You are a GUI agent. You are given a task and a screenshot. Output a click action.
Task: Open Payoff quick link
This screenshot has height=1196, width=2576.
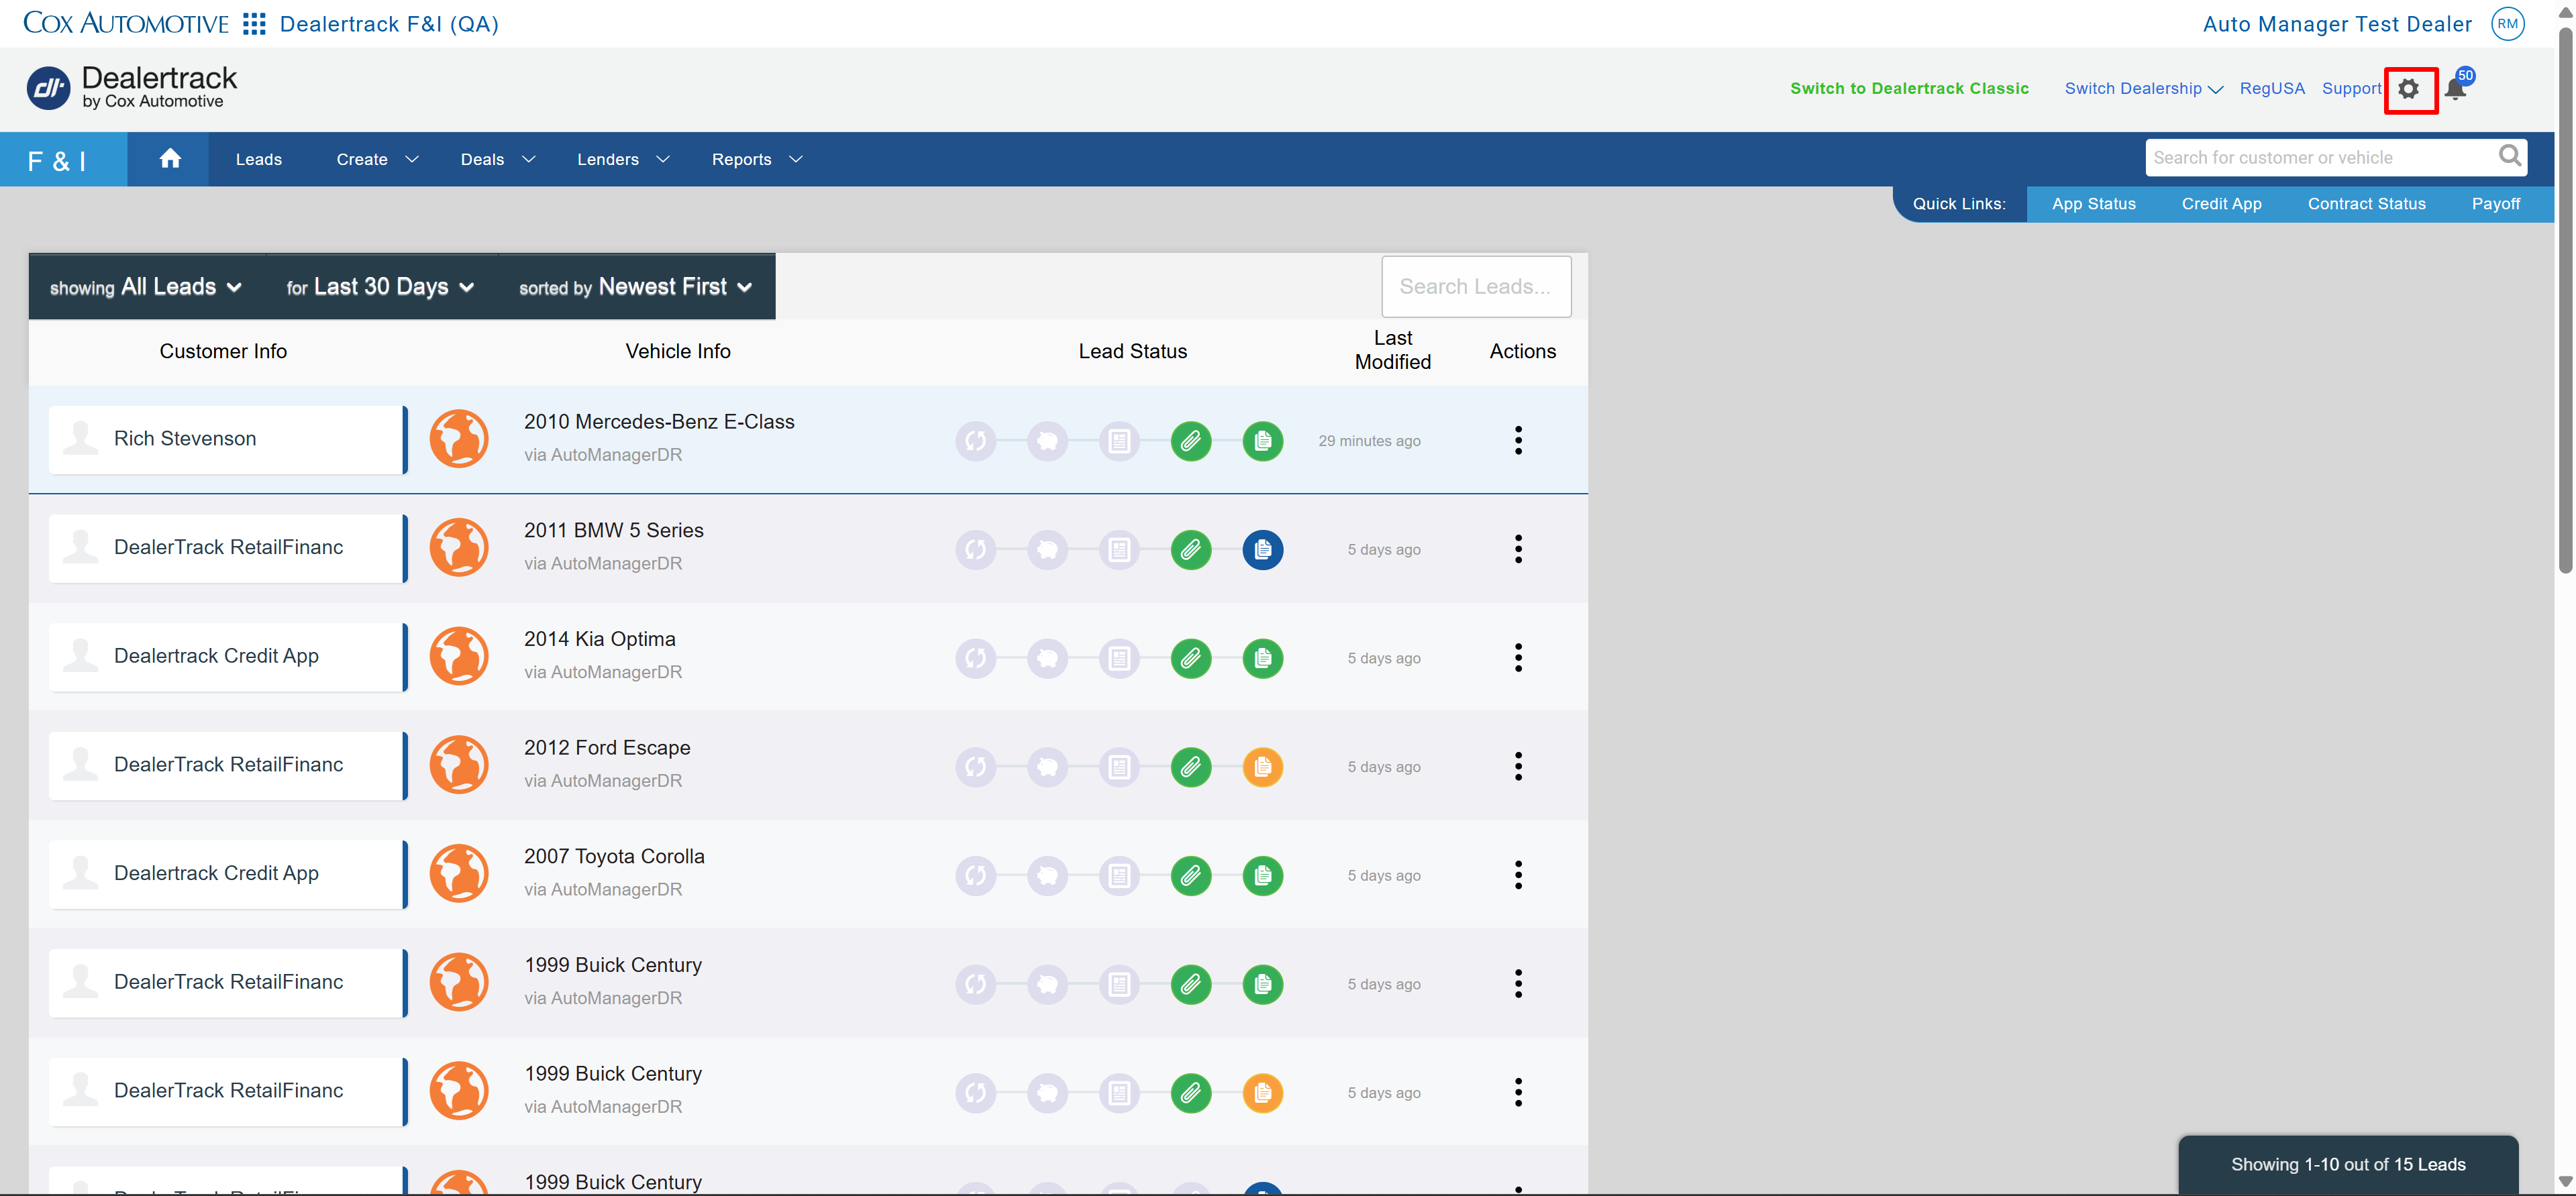coord(2495,204)
